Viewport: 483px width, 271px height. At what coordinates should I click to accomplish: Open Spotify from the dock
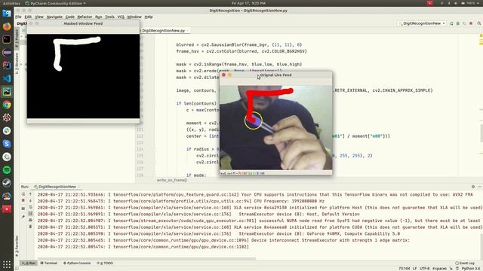pos(7,169)
